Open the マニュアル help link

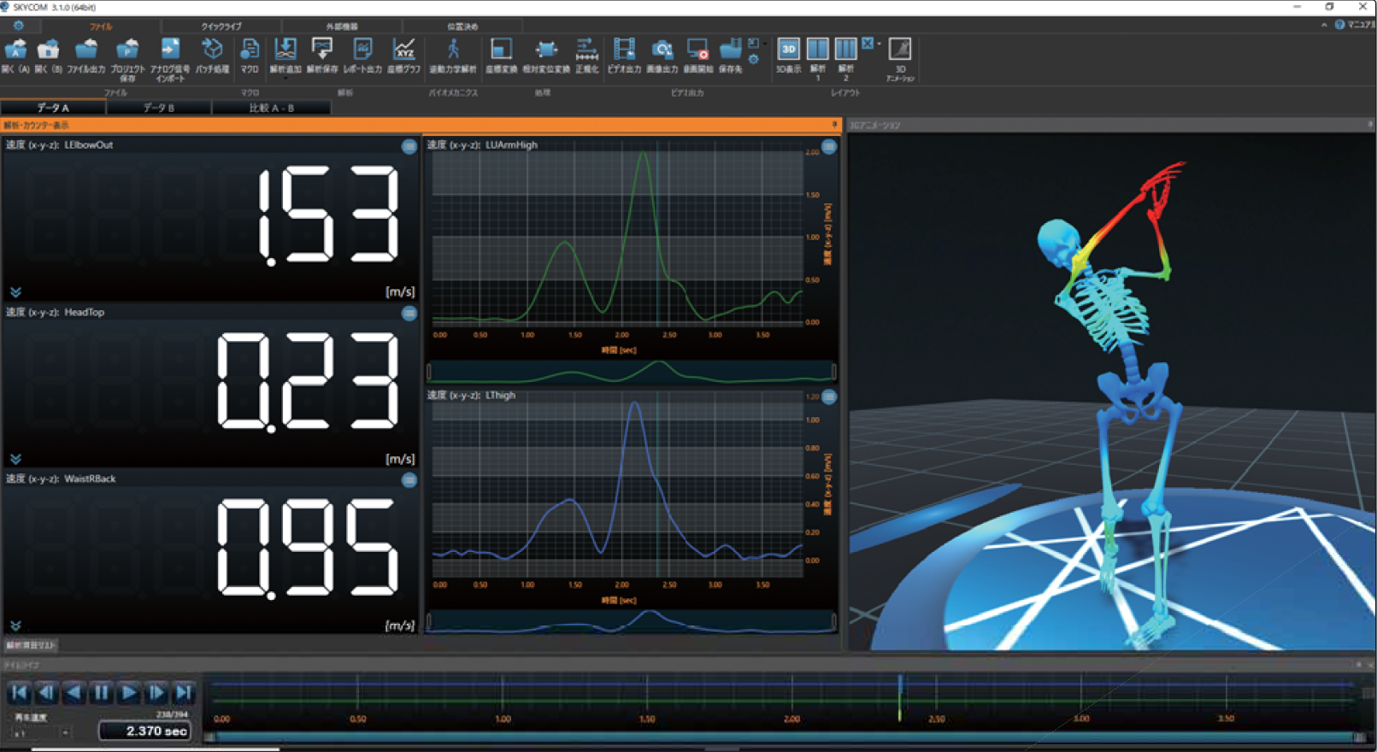1355,25
